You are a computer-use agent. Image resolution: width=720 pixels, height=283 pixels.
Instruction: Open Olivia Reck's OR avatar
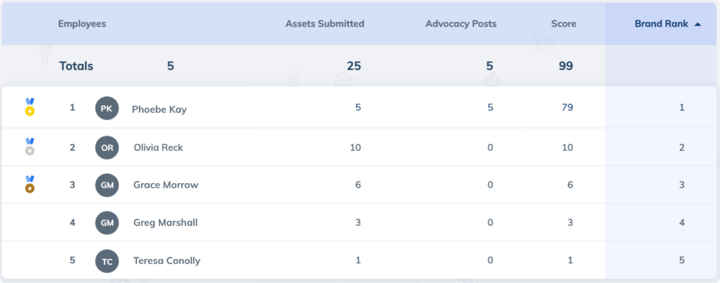pyautogui.click(x=107, y=147)
